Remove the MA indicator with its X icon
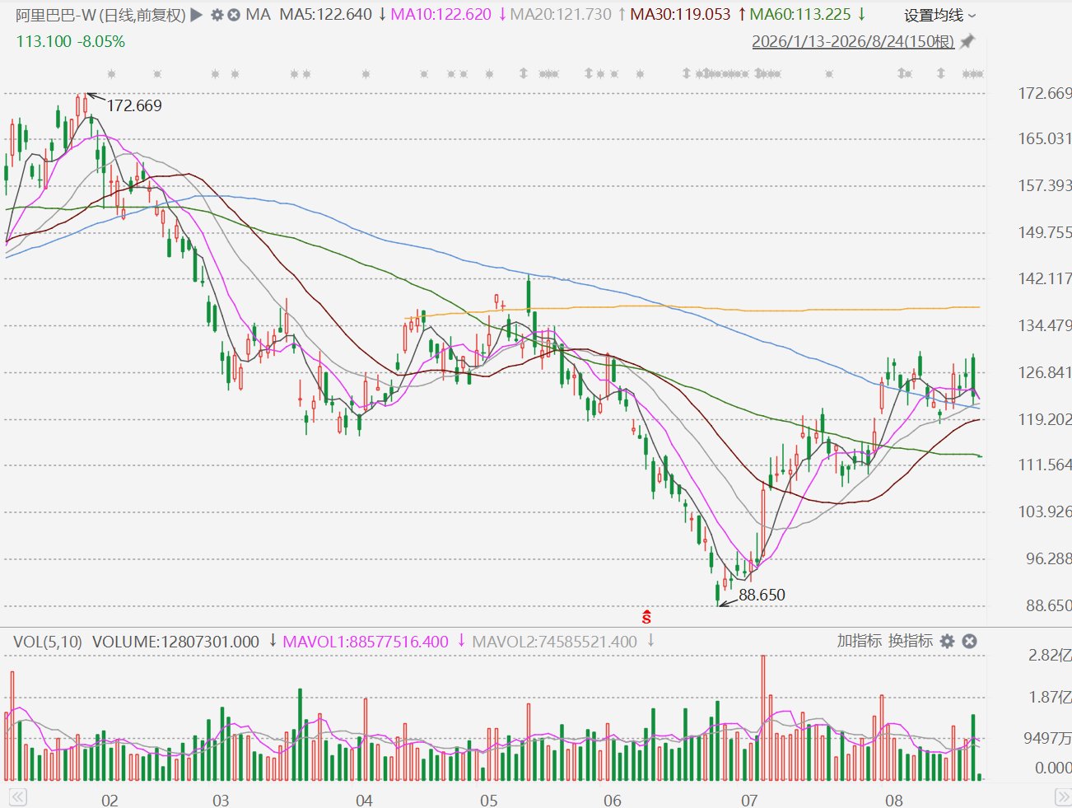The image size is (1072, 808). coord(234,15)
